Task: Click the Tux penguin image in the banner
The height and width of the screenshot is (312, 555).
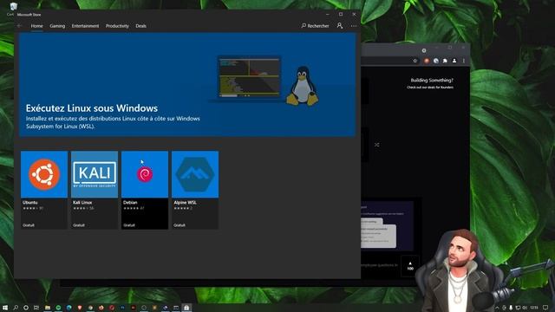Action: (x=303, y=86)
